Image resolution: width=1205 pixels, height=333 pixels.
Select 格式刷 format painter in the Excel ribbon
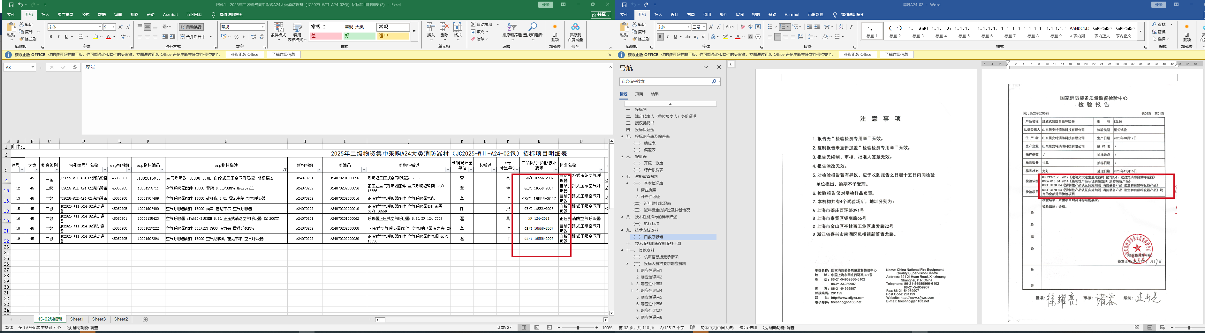[28, 39]
